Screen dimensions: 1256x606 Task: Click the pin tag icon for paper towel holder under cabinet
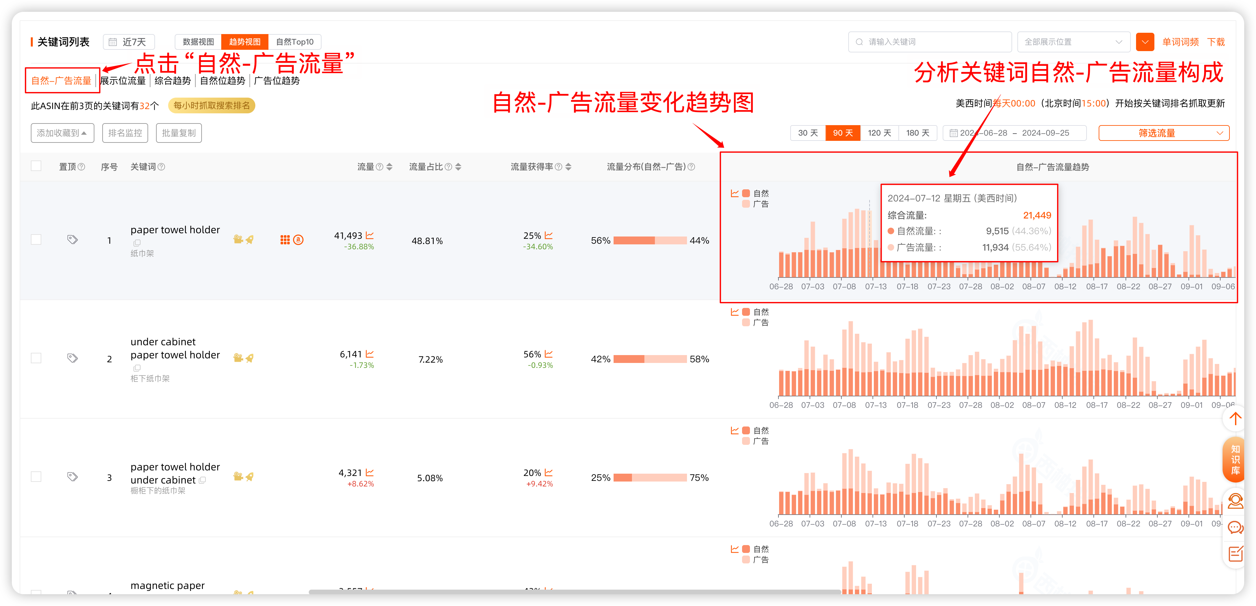pyautogui.click(x=72, y=476)
